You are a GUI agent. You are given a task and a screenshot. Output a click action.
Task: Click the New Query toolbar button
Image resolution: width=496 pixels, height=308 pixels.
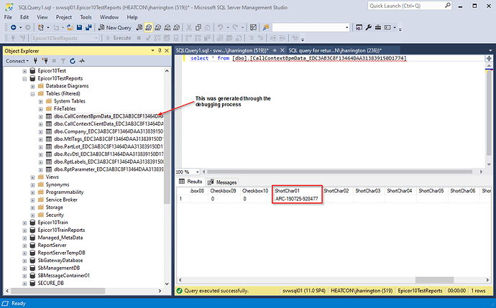115,28
